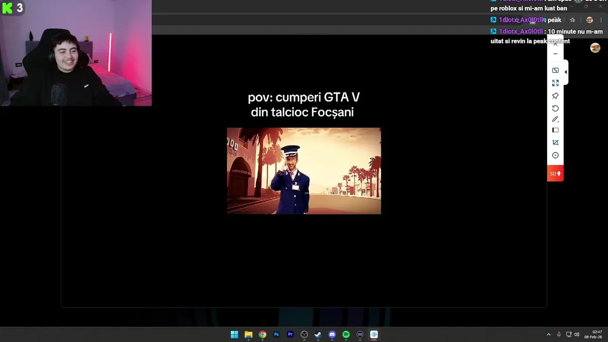Click username 1diotx_Ax0l0tll in 'peak content' message

point(521,31)
